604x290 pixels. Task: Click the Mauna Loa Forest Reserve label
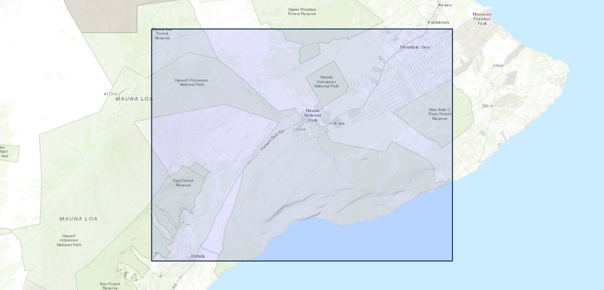pos(162,33)
